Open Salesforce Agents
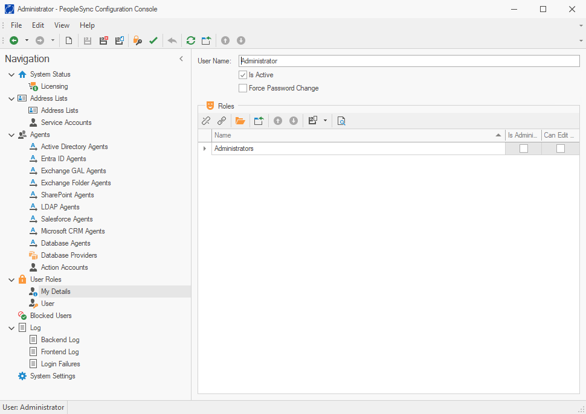Viewport: 586px width, 414px height. tap(67, 219)
